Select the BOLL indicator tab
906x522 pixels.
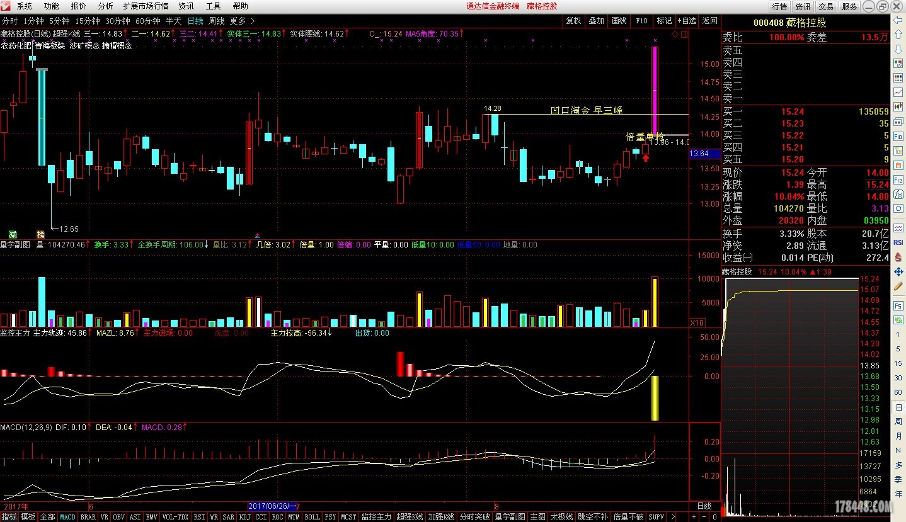312,517
